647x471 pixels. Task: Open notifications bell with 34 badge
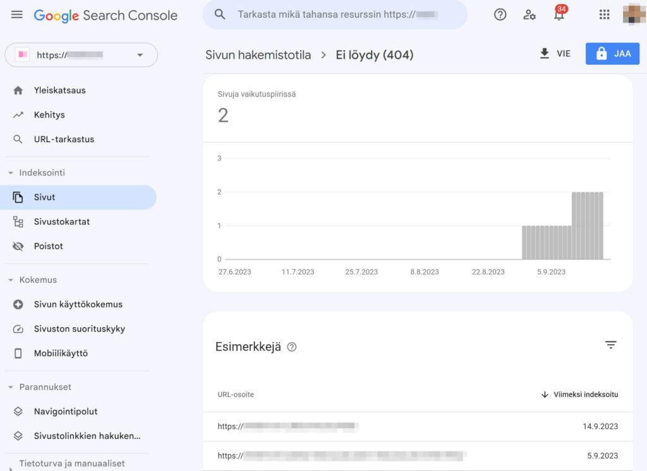tap(559, 15)
